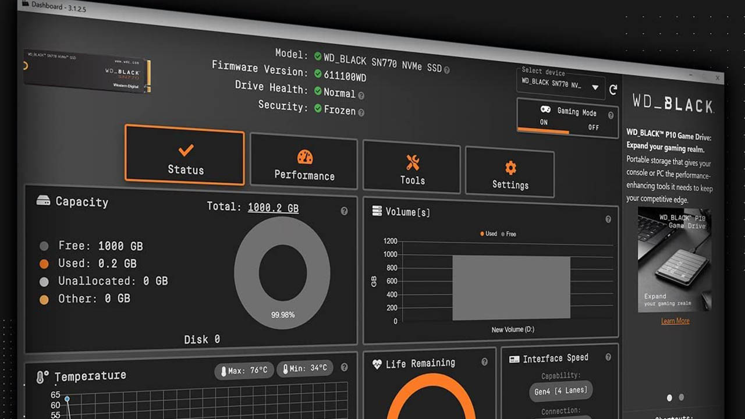
Task: Click help icon next to Security status
Action: (x=361, y=112)
